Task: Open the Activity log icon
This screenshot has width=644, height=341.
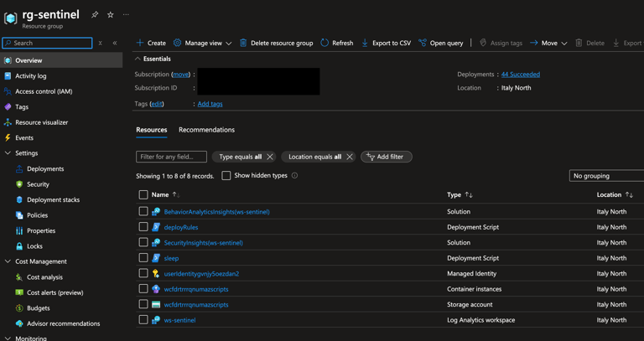Action: [x=8, y=76]
